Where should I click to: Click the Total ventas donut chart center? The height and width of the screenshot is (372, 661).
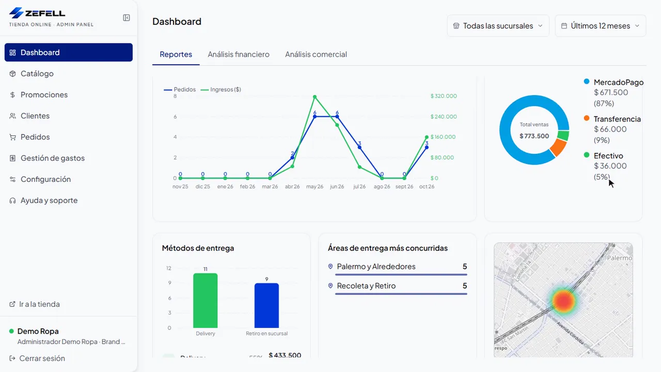534,130
